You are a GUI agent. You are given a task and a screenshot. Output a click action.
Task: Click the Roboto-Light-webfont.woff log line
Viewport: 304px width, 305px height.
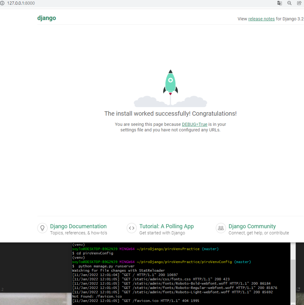[172, 292]
